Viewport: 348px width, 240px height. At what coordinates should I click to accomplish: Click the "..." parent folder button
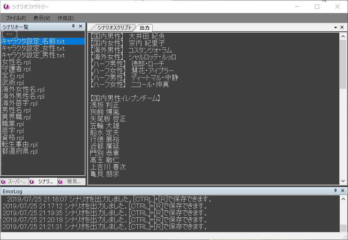tap(9, 34)
